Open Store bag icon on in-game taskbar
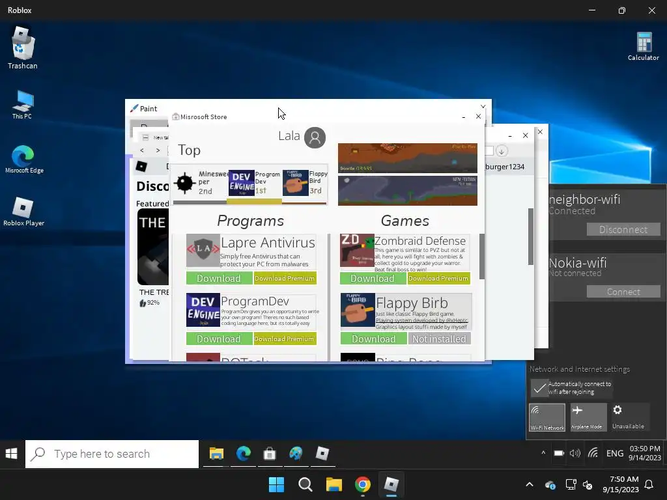667x500 pixels. (270, 454)
